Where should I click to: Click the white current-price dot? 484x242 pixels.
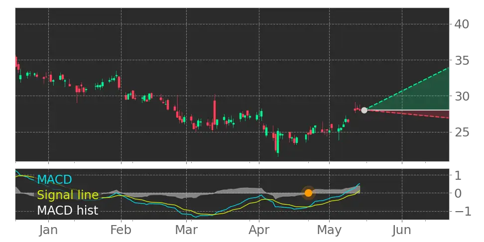click(364, 110)
